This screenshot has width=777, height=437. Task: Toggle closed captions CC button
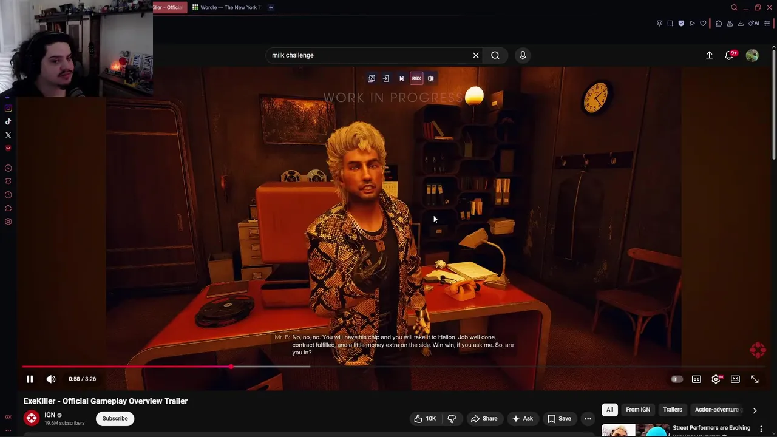click(696, 379)
